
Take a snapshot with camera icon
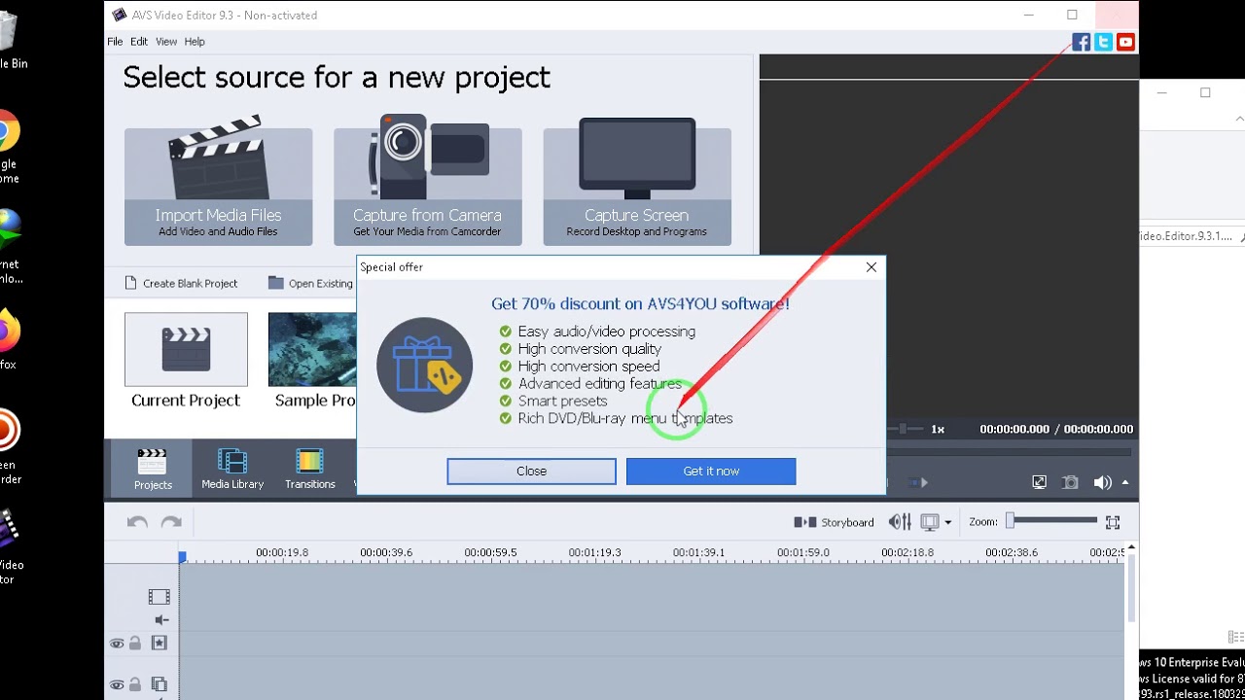point(1070,482)
